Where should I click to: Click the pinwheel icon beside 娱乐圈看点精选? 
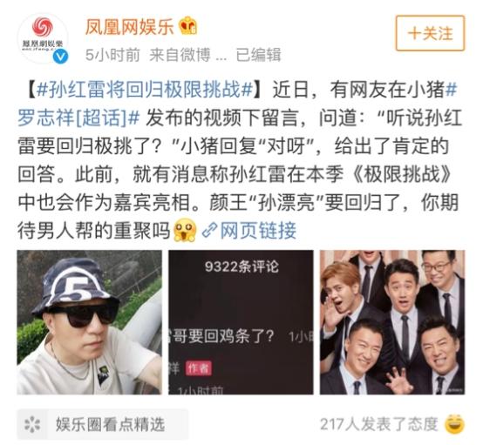click(32, 425)
